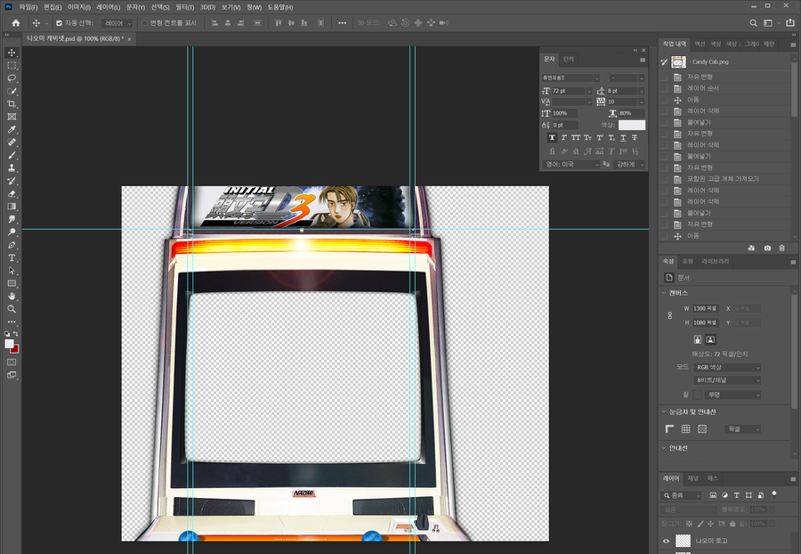The image size is (801, 554).
Task: Select the Horizontal Type tool
Action: coord(12,257)
